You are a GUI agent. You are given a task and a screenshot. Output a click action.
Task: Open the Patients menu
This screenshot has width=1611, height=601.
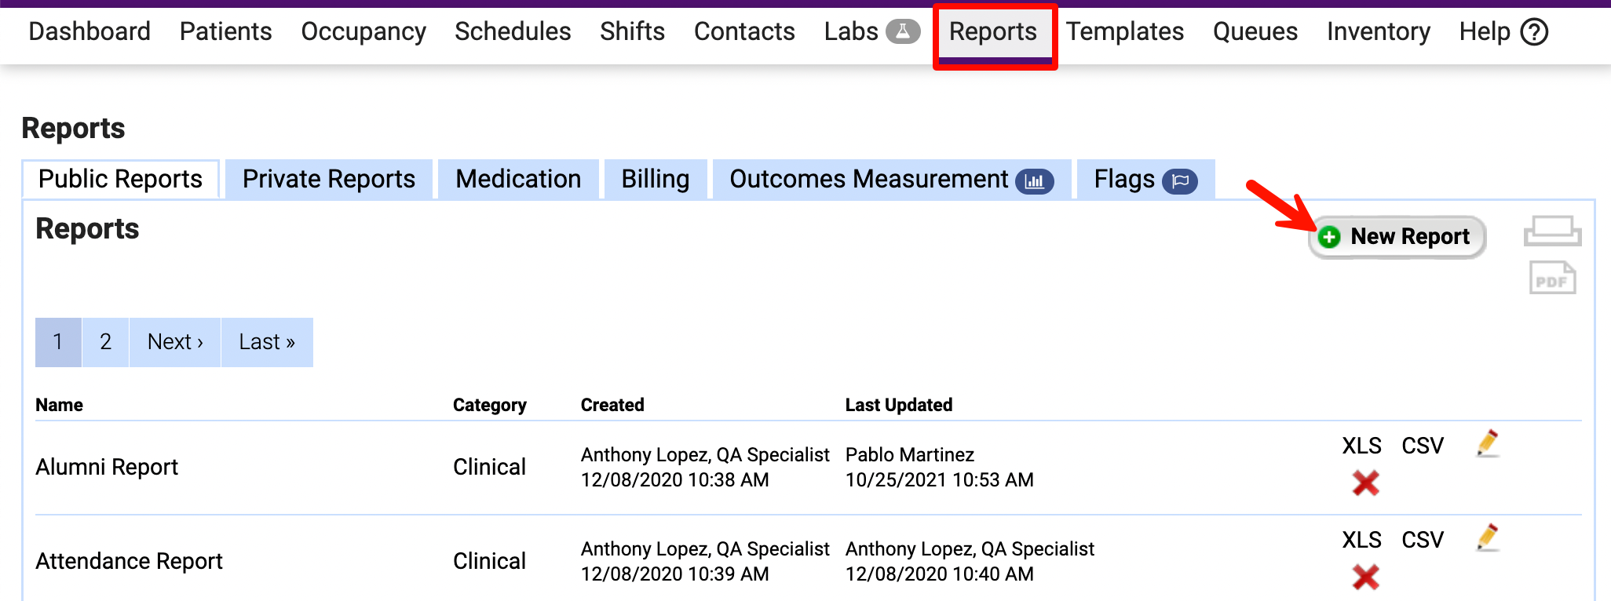pos(225,31)
